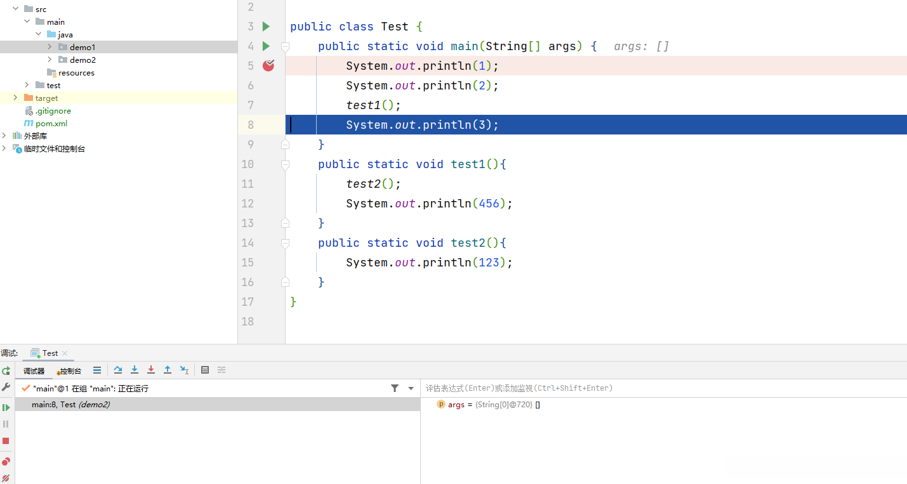Open the Evaluate Expression calculator icon
Viewport: 907px width, 484px height.
coord(205,370)
